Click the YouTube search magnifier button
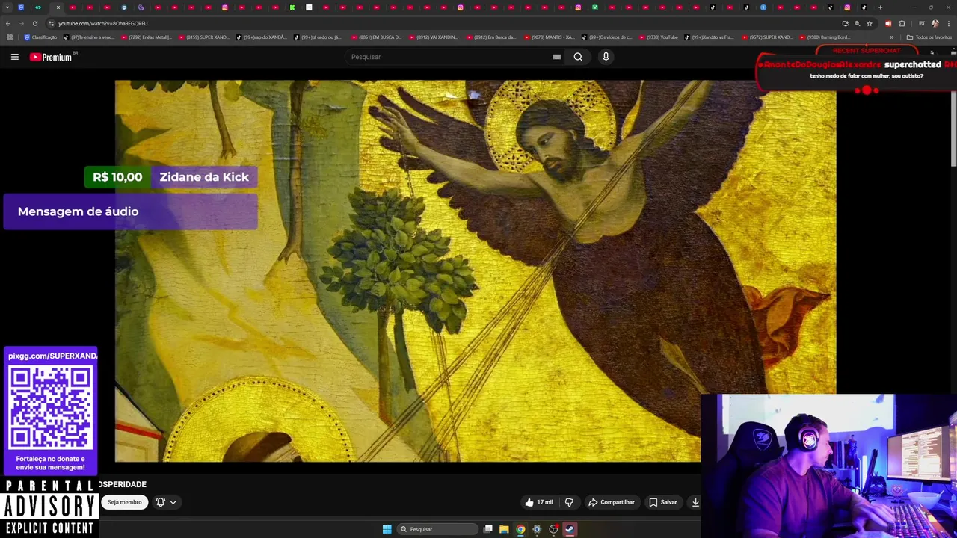 tap(578, 57)
